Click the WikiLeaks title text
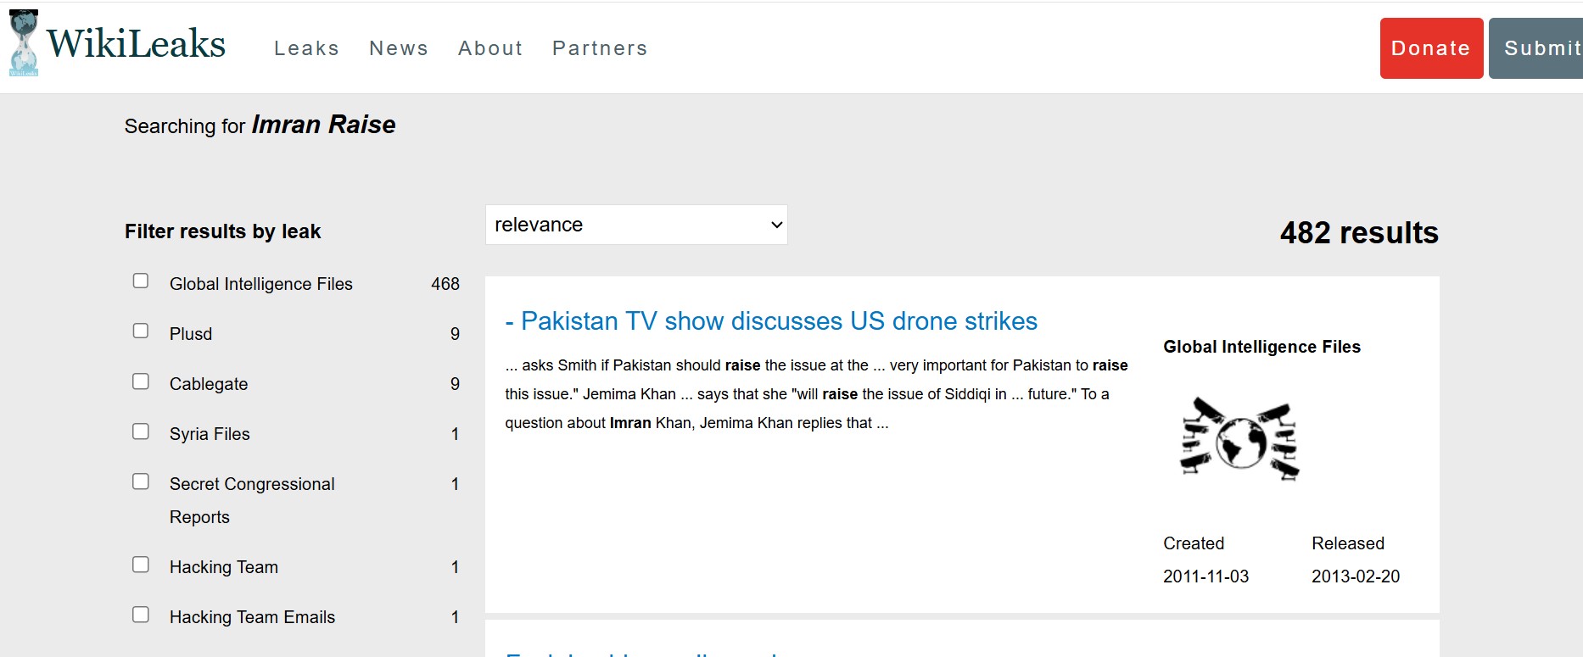The image size is (1583, 657). click(137, 43)
